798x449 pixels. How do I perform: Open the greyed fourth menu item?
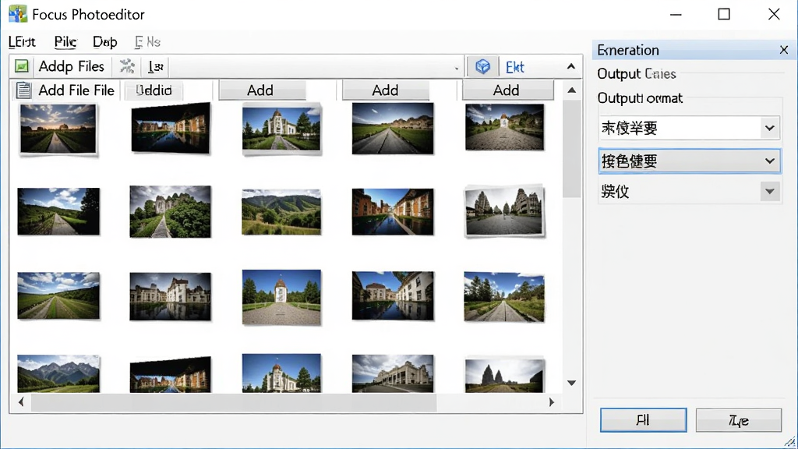pos(147,42)
